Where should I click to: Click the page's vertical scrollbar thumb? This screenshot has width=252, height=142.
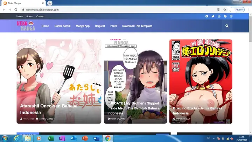pos(250,29)
